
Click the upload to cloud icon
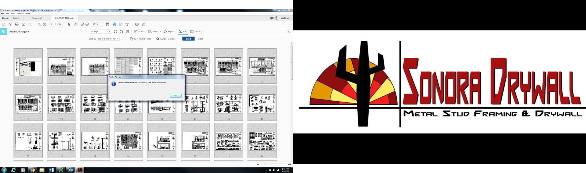tap(10, 24)
